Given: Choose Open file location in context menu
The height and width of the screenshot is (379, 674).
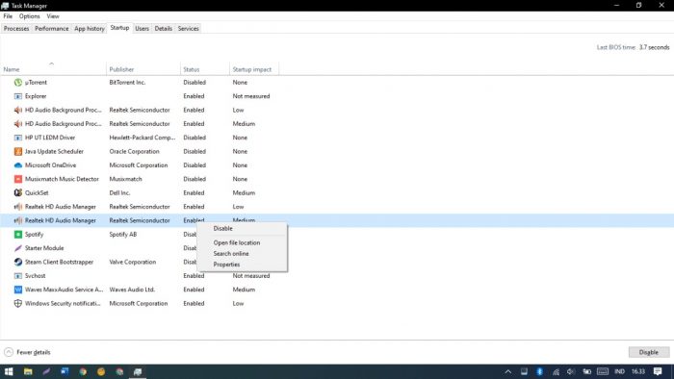Looking at the screenshot, I should coord(242,243).
